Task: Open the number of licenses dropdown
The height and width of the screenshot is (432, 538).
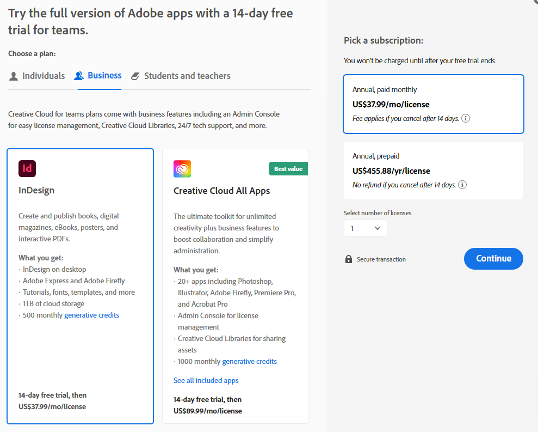Action: click(x=366, y=228)
